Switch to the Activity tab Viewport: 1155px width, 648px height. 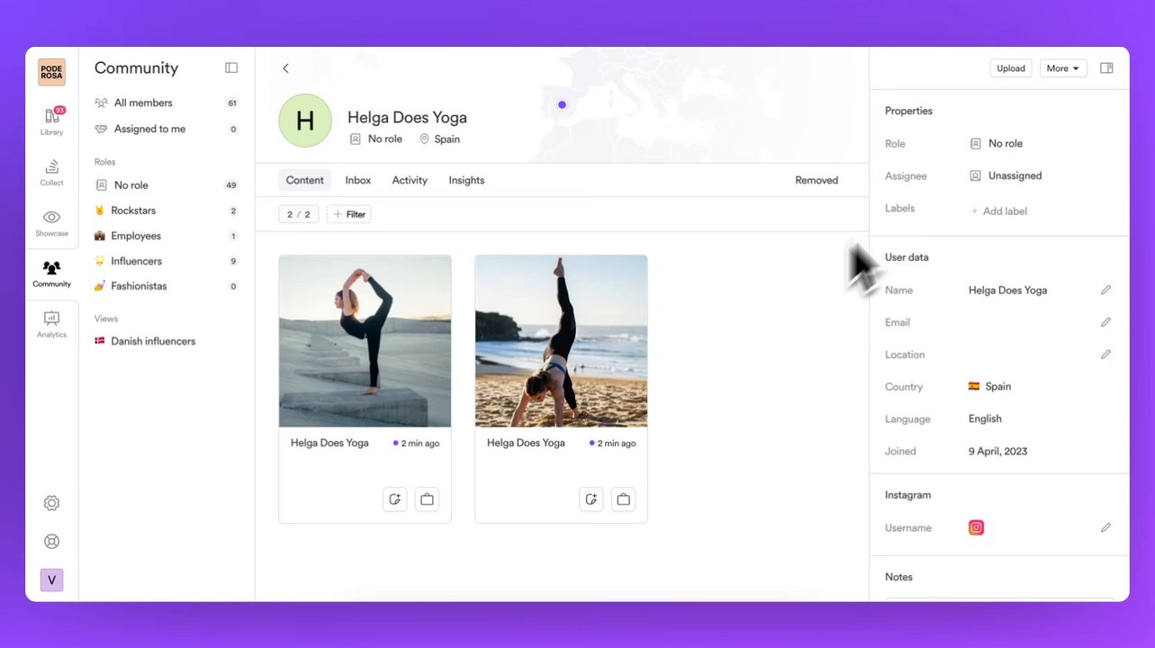(410, 180)
